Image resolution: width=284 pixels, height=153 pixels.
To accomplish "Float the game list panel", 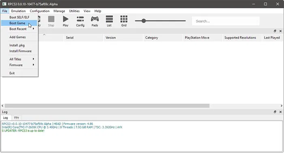I will (275, 31).
